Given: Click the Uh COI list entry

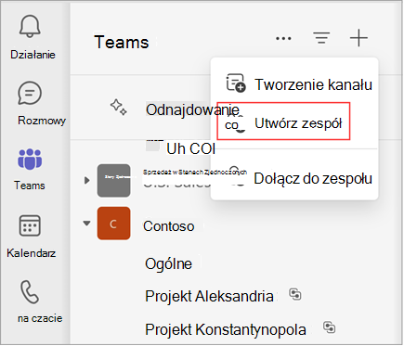Looking at the screenshot, I should (190, 148).
